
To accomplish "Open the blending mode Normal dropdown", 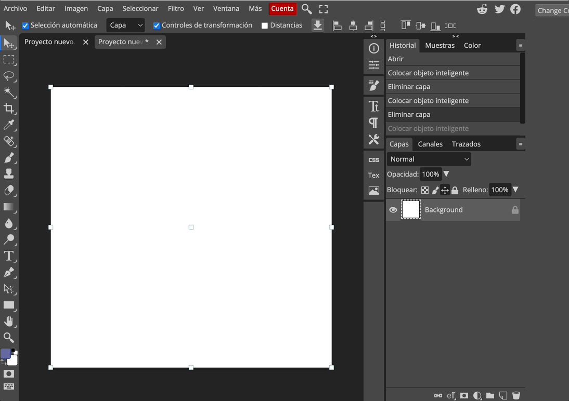I will click(x=429, y=159).
